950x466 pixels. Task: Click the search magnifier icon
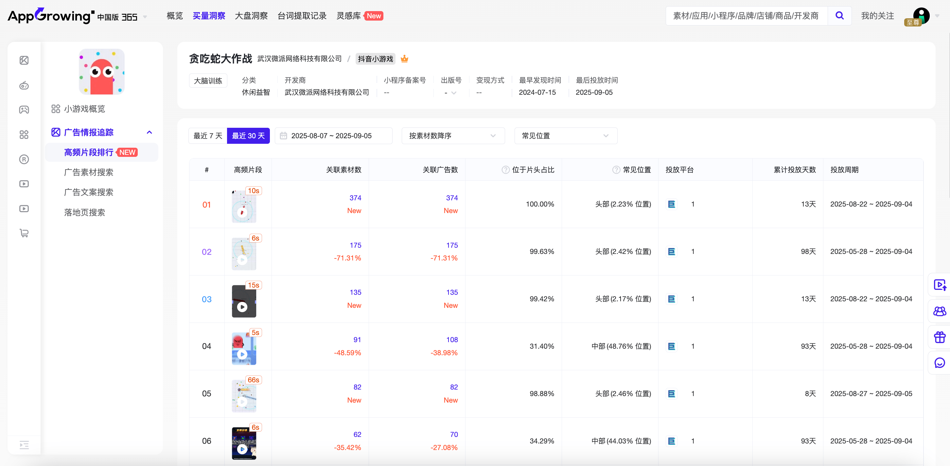coord(839,15)
